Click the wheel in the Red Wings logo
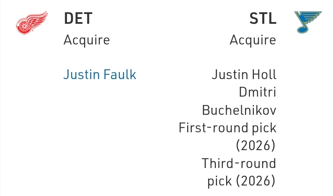 click(23, 27)
